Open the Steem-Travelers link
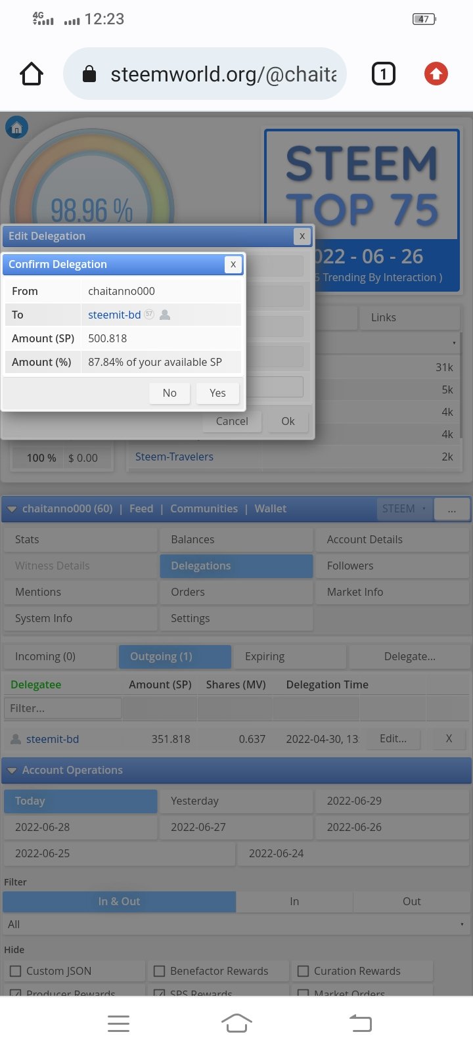Screen dimensions: 473x1051 point(174,457)
